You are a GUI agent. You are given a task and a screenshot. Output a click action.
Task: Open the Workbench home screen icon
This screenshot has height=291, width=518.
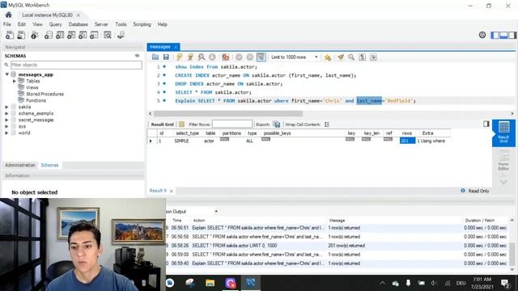tap(9, 15)
